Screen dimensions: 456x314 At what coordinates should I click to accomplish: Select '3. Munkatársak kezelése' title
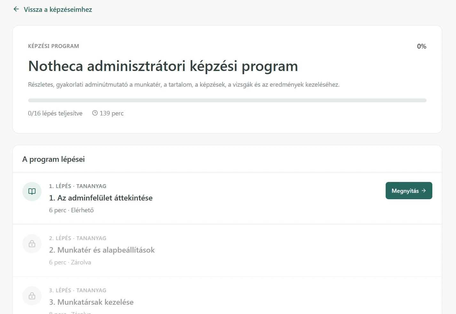pos(91,302)
